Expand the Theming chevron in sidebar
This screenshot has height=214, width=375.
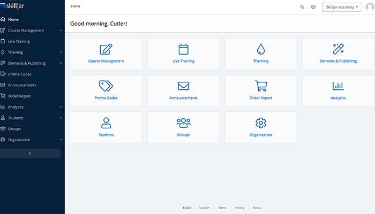[x=61, y=52]
